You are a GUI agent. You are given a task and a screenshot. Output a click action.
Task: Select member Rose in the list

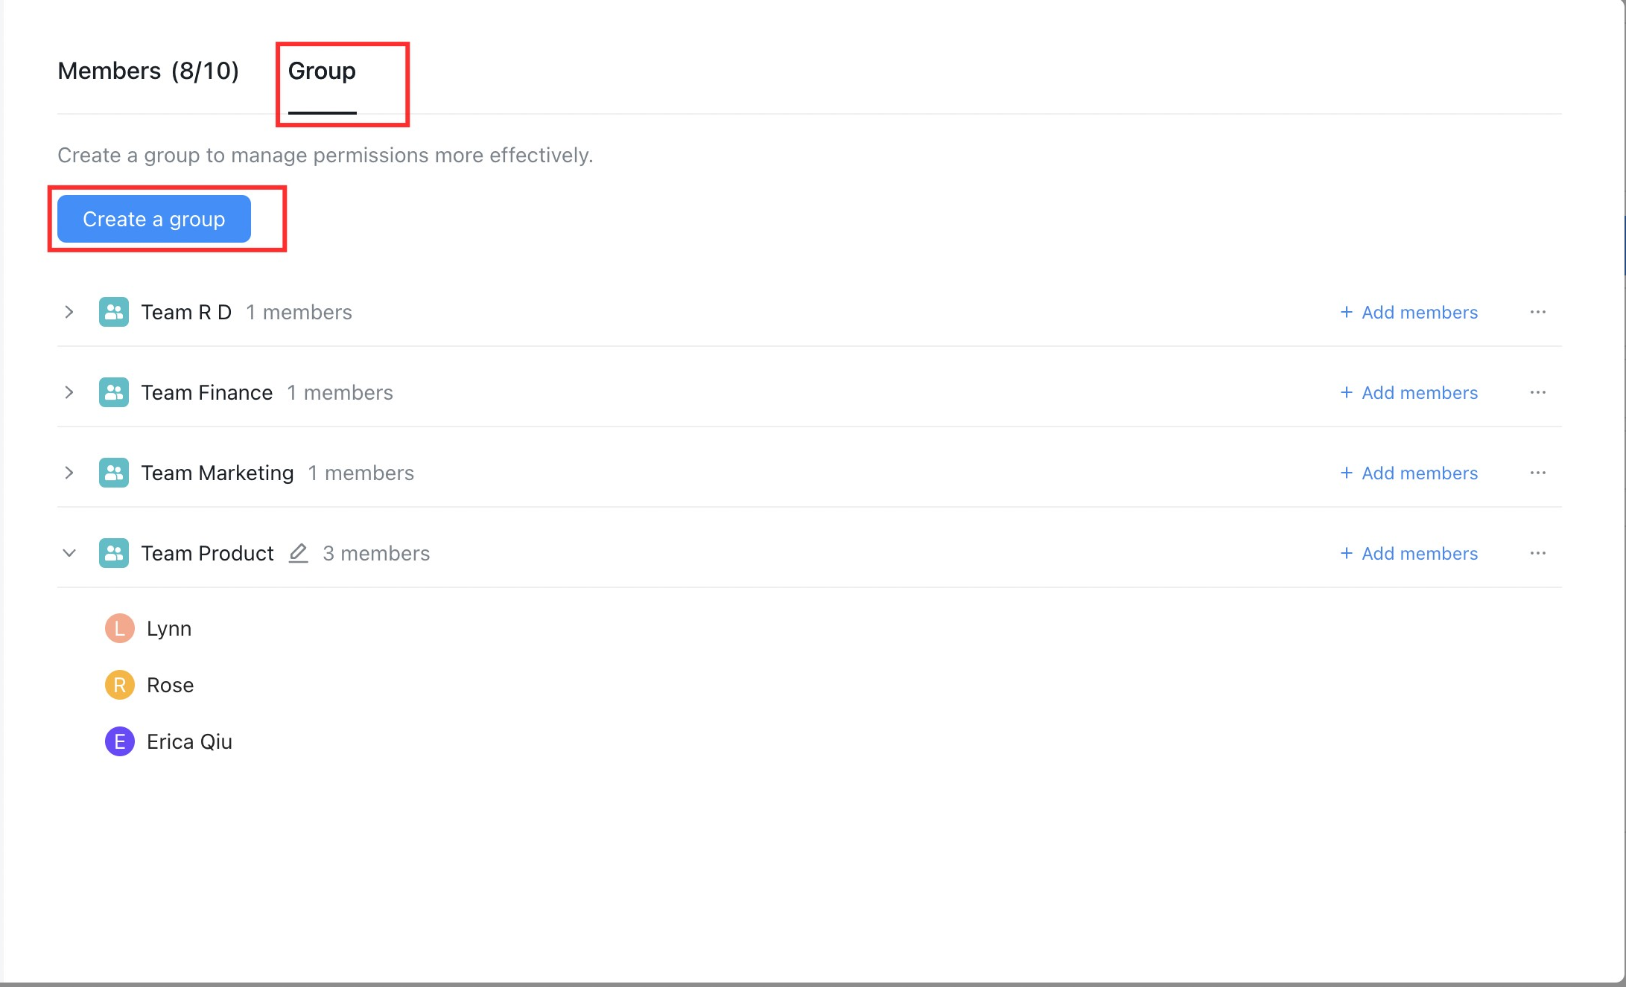point(171,685)
